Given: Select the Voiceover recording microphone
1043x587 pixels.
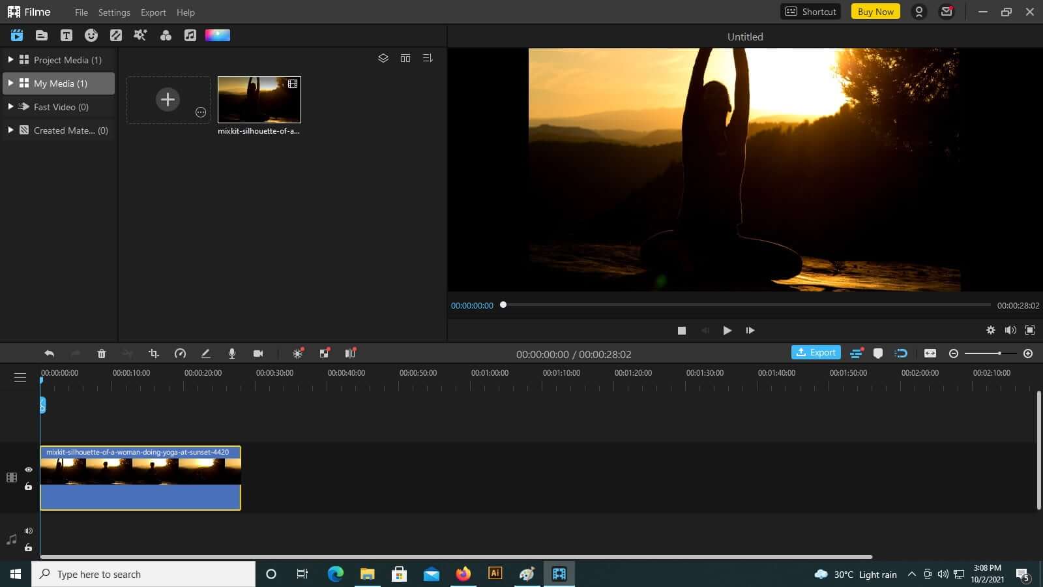Looking at the screenshot, I should (x=232, y=354).
